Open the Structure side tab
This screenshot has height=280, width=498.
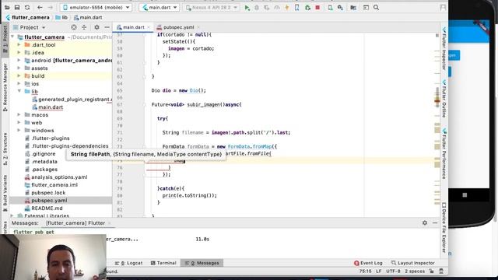pos(5,149)
